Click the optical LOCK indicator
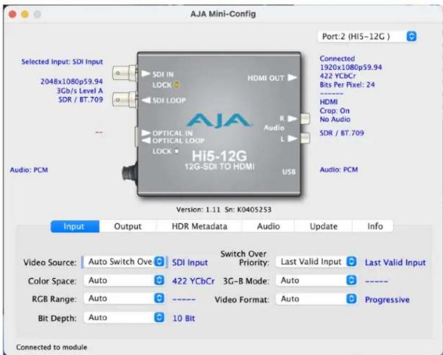This screenshot has height=355, width=443. (176, 151)
